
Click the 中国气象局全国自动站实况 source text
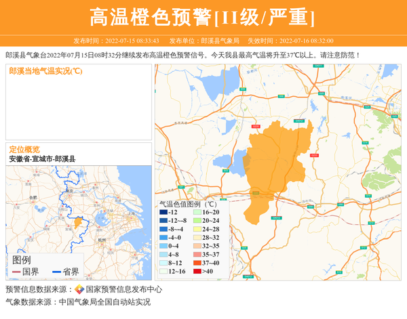point(104,302)
